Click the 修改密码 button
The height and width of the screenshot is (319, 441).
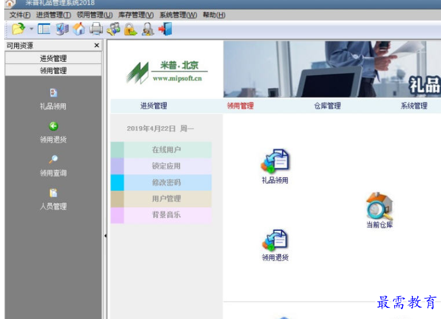coord(161,182)
